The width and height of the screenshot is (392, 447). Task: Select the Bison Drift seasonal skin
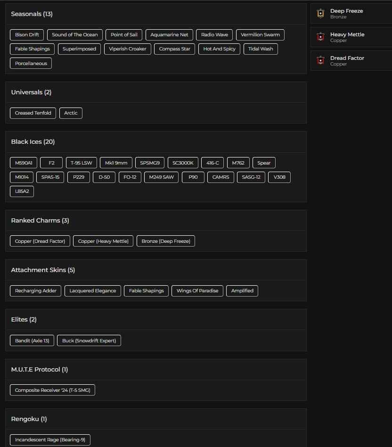[26, 34]
